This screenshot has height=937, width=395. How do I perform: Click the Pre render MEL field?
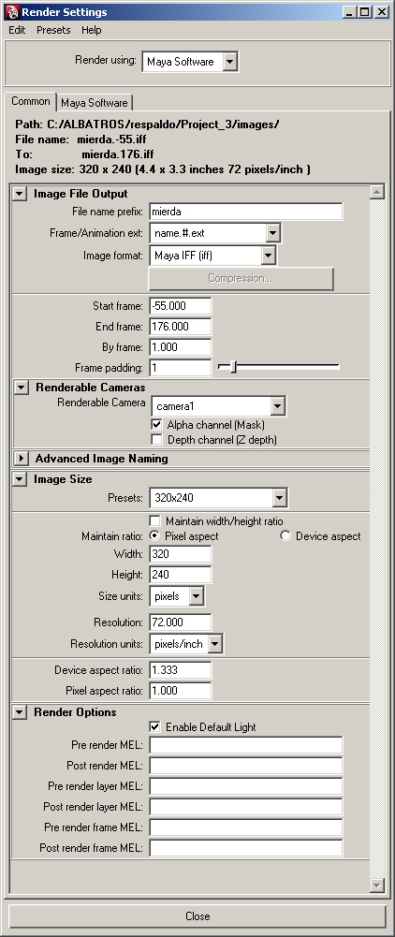[245, 745]
